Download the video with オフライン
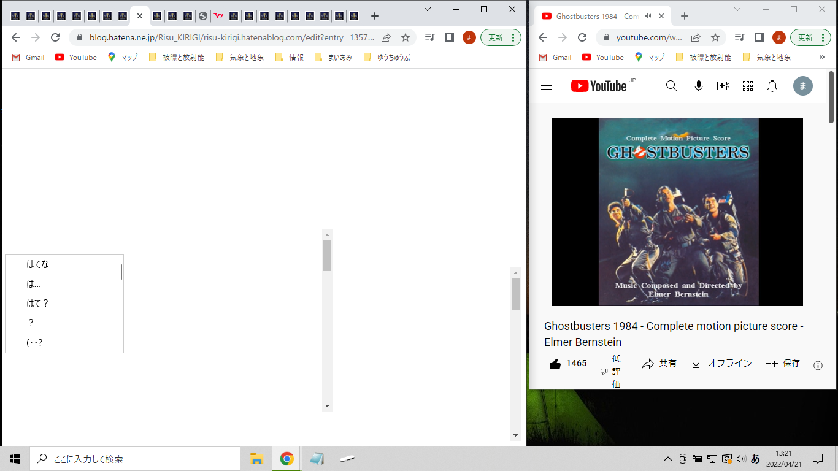 [x=721, y=364]
